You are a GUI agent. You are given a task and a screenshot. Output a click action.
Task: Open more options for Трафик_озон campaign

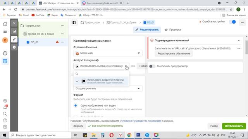(63, 25)
